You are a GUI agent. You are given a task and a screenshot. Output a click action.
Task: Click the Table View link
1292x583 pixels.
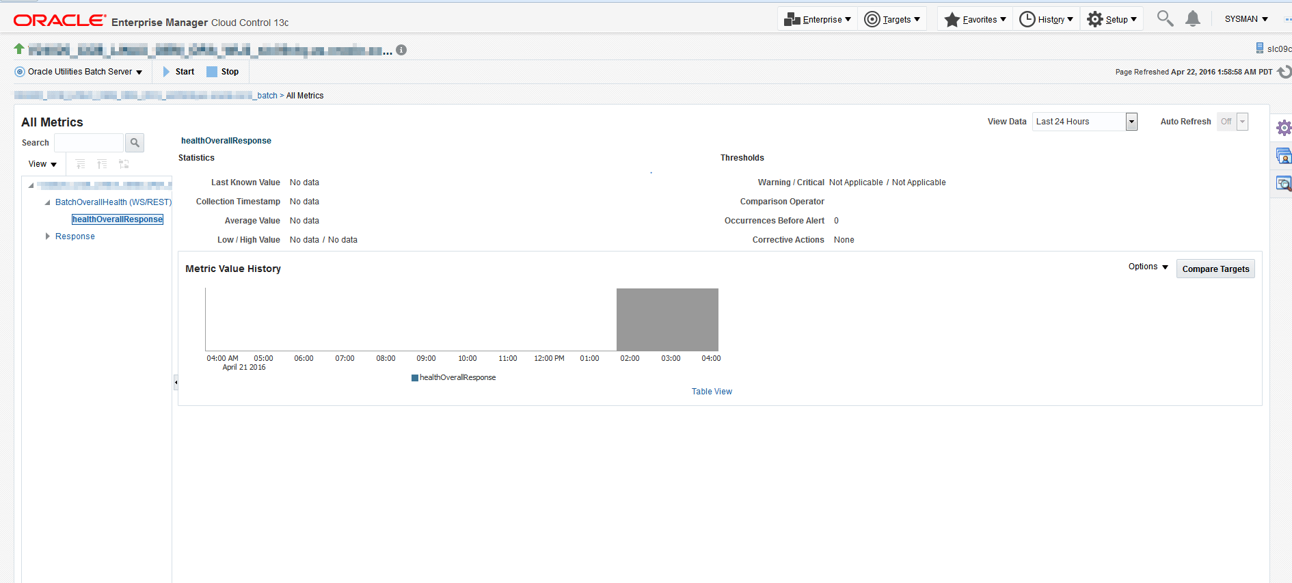point(712,392)
